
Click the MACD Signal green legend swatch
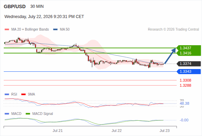pyautogui.click(x=28, y=114)
